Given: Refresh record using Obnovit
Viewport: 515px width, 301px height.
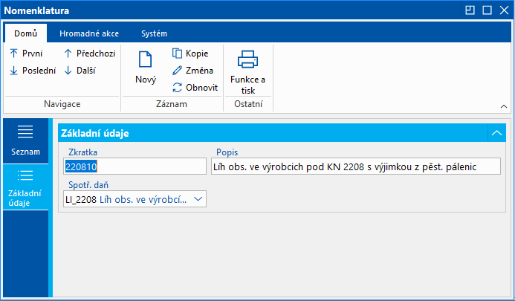Looking at the screenshot, I should pos(195,87).
